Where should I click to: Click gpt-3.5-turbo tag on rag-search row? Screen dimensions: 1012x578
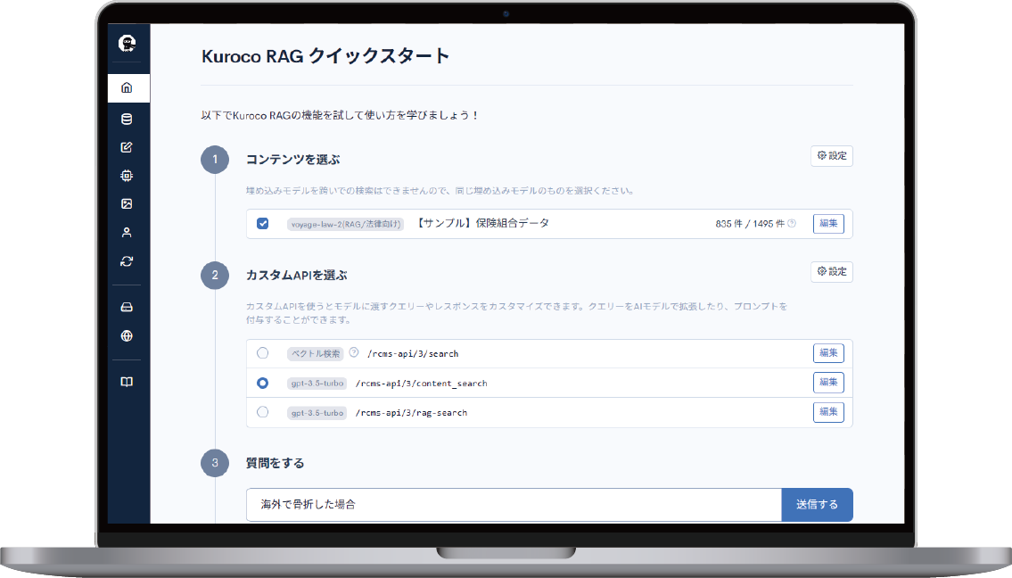(317, 413)
